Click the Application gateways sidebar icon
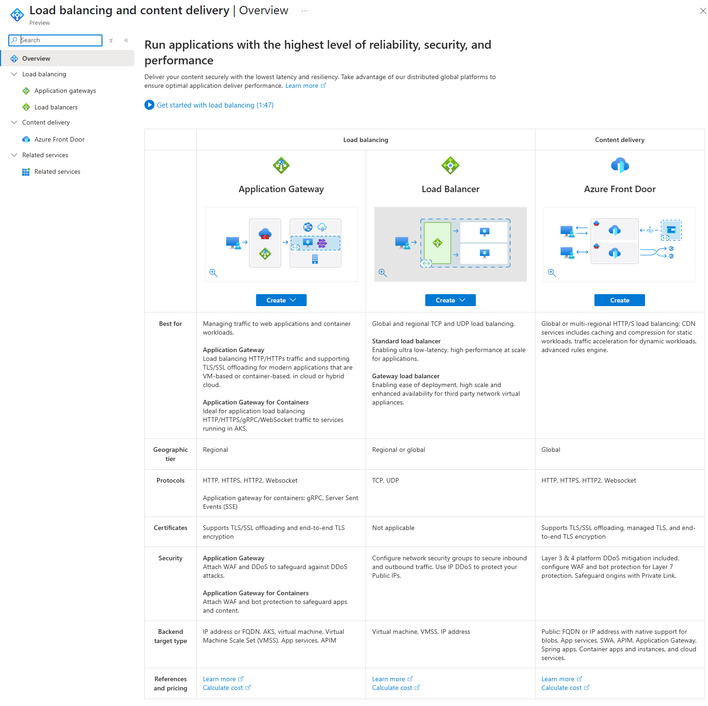The width and height of the screenshot is (708, 706). pyautogui.click(x=26, y=91)
